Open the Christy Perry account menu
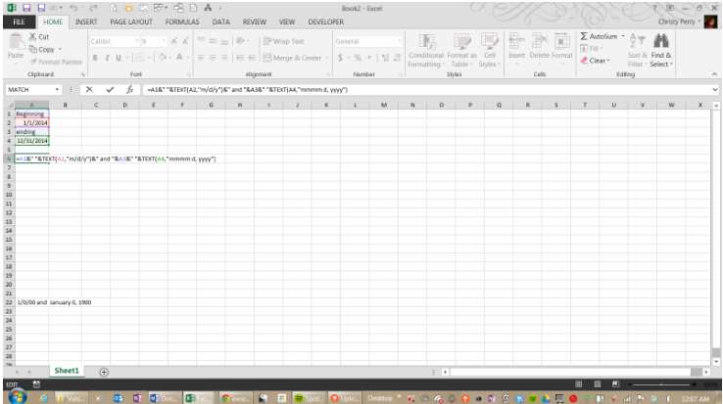The image size is (723, 404). click(x=679, y=22)
